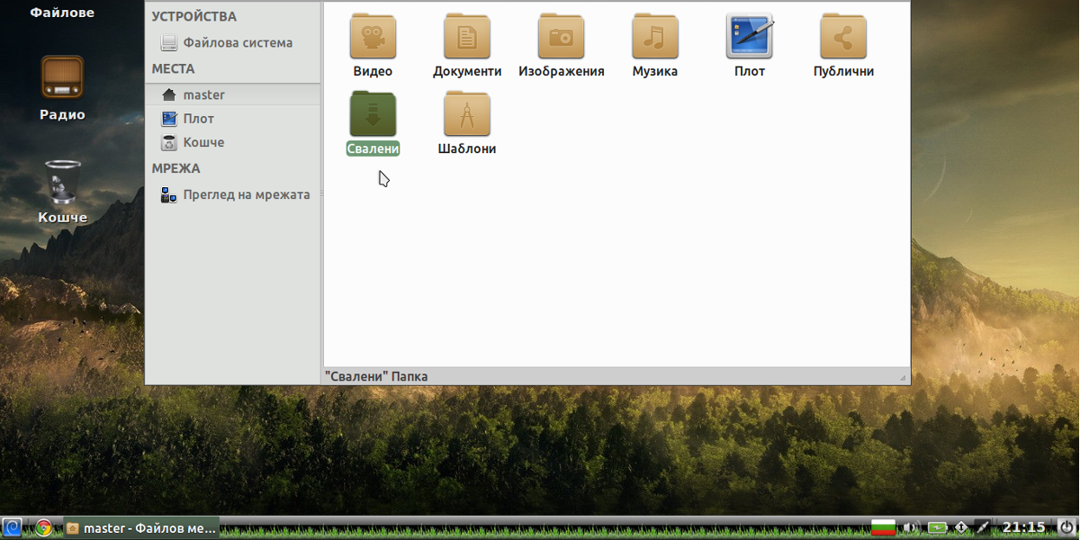The height and width of the screenshot is (540, 1080).
Task: Open the system menu button in taskbar
Action: point(13,527)
